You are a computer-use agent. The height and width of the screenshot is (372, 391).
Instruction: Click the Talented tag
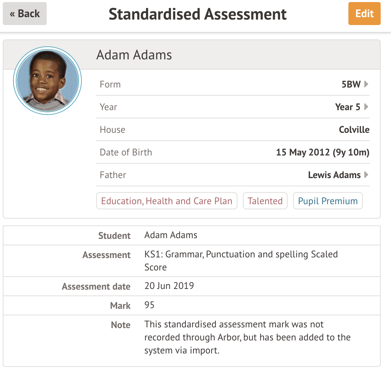click(265, 201)
